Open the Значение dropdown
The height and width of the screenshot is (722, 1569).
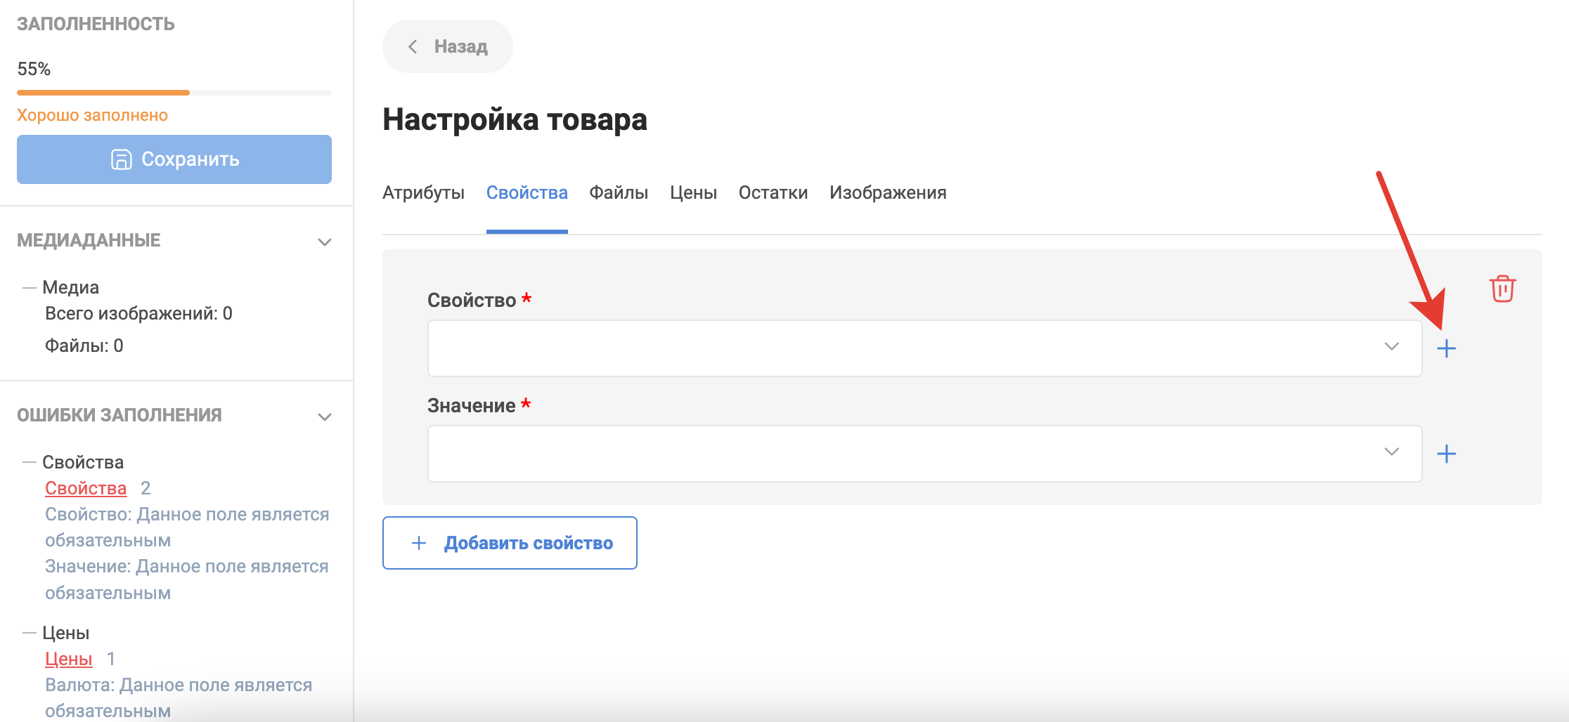[x=924, y=454]
